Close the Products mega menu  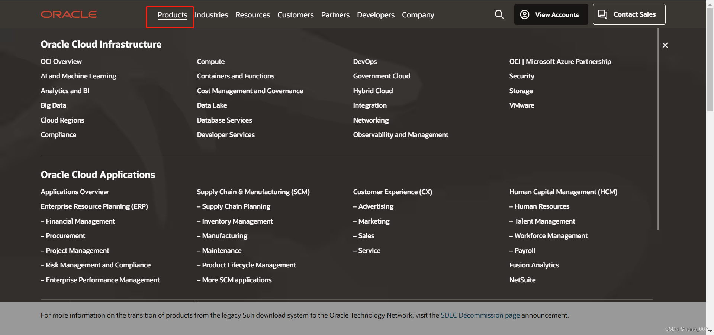[x=665, y=45]
